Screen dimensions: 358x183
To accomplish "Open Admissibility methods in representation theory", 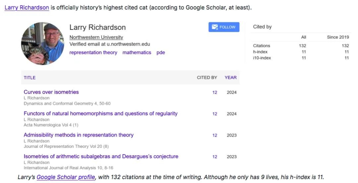I will (x=79, y=135).
